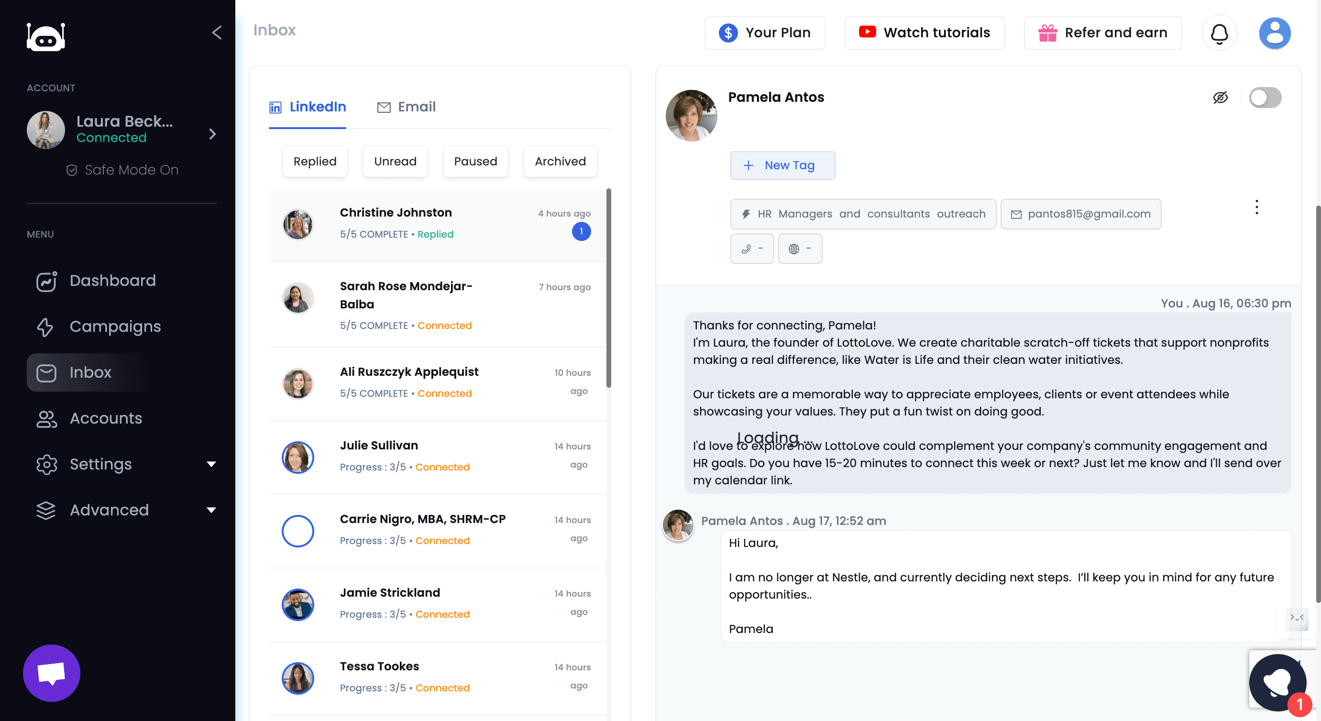The image size is (1321, 721).
Task: Toggle the crossed-eye visibility icon
Action: coord(1221,98)
